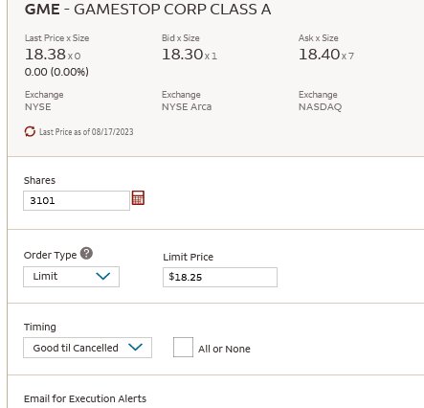This screenshot has height=408, width=424.
Task: Refresh the last price quote icon
Action: (30, 131)
